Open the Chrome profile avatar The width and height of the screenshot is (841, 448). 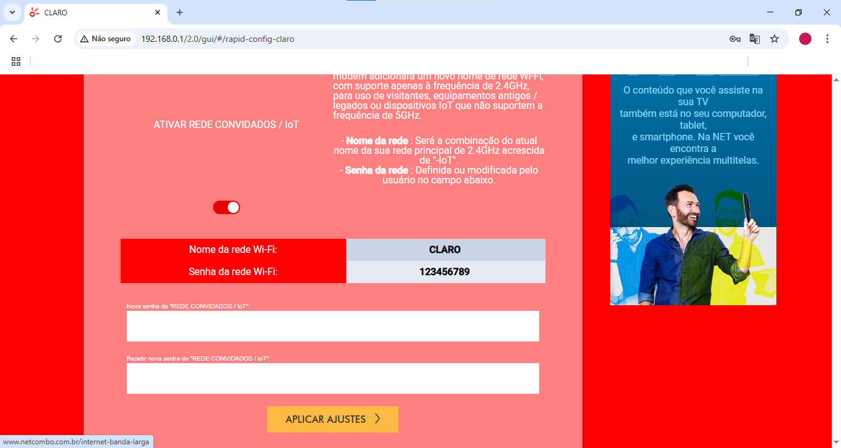805,39
